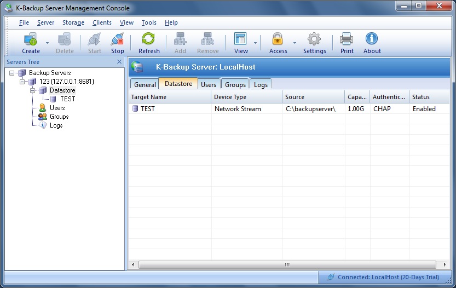Open the Storage menu
The width and height of the screenshot is (456, 288).
point(73,22)
